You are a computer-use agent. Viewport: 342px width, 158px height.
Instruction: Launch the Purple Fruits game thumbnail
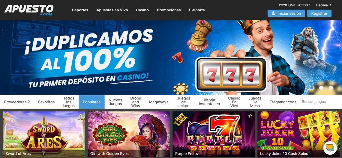point(214,134)
